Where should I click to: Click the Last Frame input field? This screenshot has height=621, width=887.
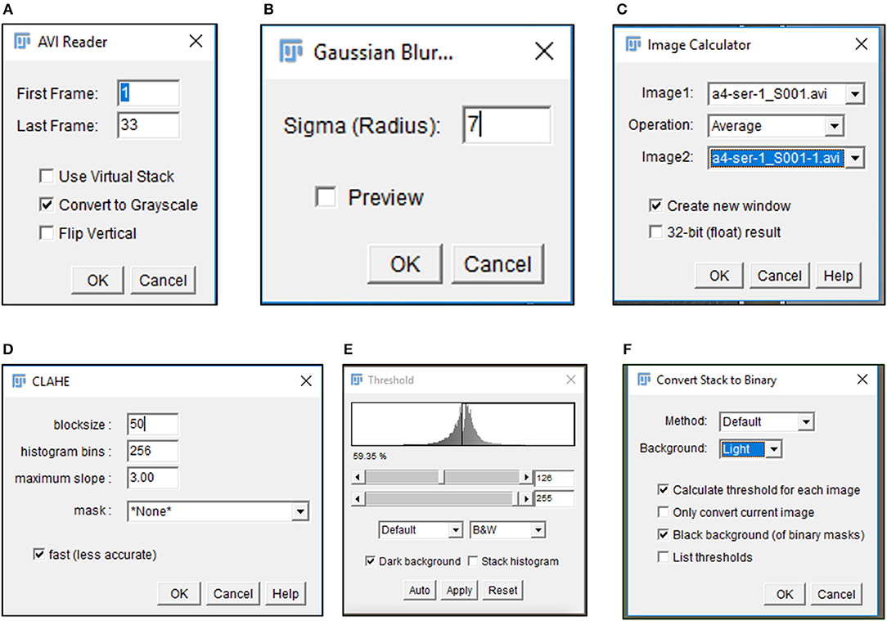[x=149, y=125]
